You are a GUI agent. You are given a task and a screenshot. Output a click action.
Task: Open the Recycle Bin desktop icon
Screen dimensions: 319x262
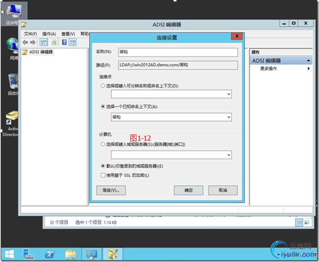(x=13, y=84)
